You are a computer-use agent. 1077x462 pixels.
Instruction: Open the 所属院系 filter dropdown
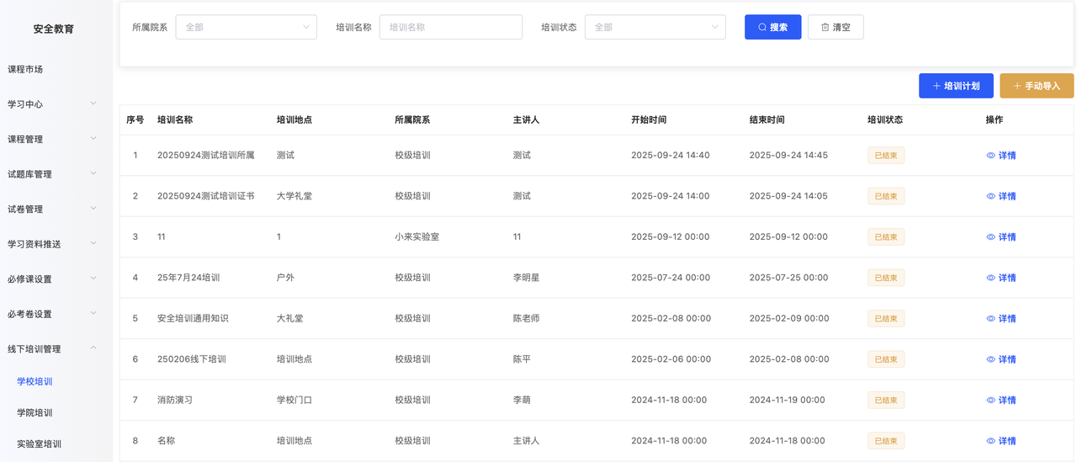pyautogui.click(x=246, y=27)
